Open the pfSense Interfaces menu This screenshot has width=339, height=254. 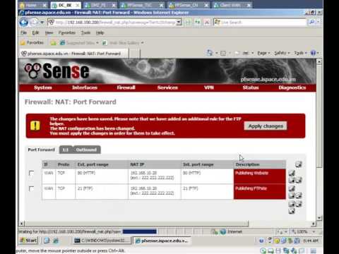[x=85, y=87]
